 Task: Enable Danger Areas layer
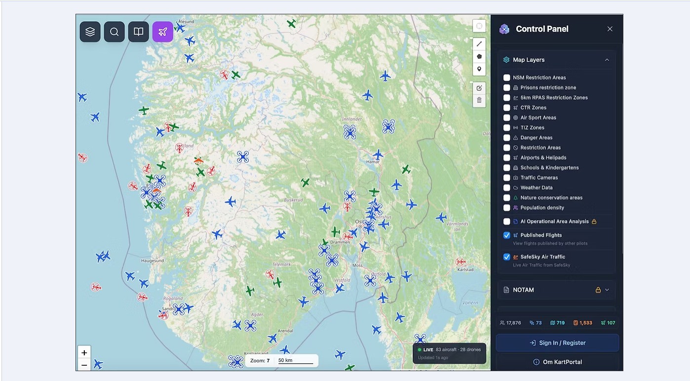[x=507, y=138]
